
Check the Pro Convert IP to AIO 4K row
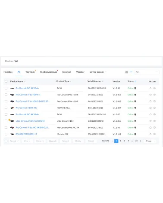6,127
